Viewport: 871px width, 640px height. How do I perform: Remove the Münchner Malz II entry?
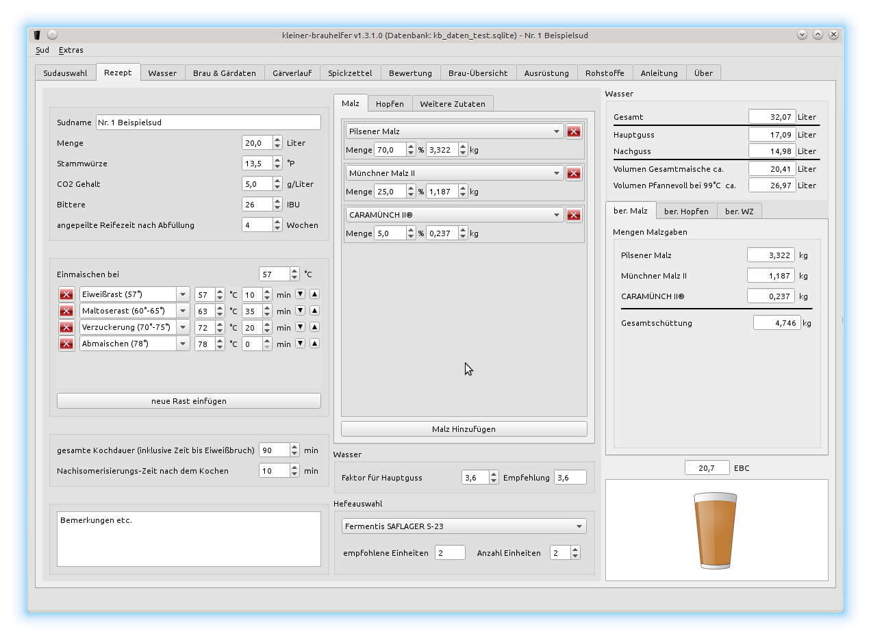pyautogui.click(x=574, y=173)
